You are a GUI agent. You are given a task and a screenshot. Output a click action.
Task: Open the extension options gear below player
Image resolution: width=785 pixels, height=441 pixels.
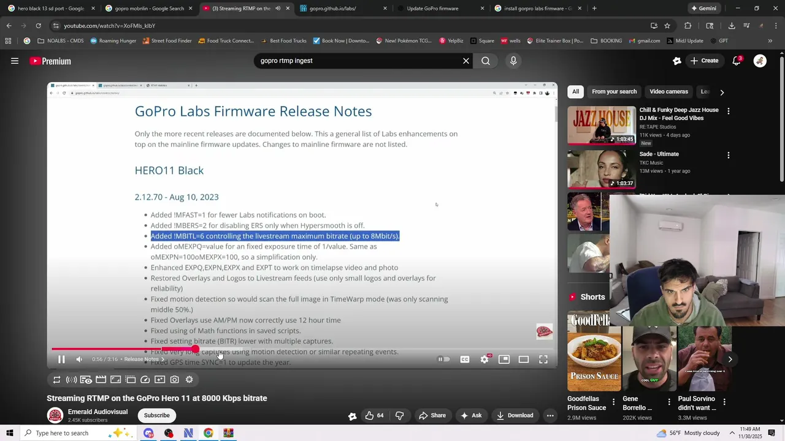click(x=189, y=380)
